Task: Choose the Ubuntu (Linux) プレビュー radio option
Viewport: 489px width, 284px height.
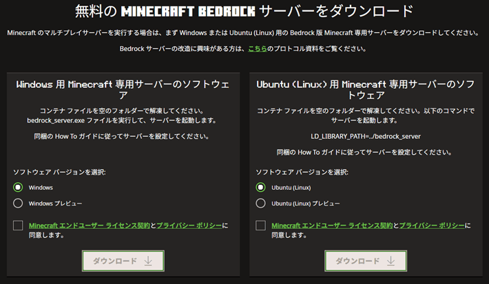Action: click(261, 203)
